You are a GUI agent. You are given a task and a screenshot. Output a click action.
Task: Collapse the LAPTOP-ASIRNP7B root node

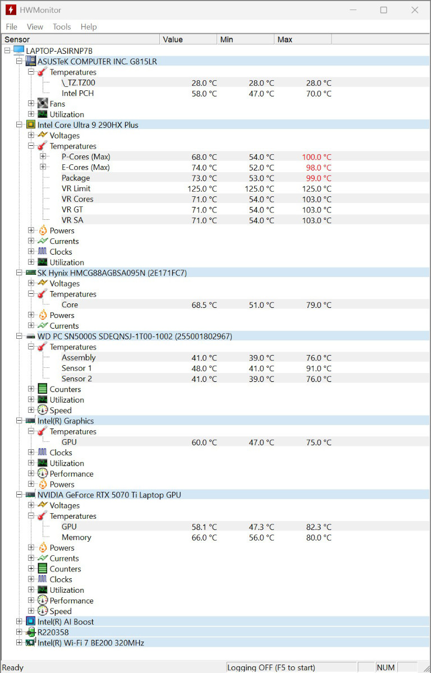pos(7,50)
